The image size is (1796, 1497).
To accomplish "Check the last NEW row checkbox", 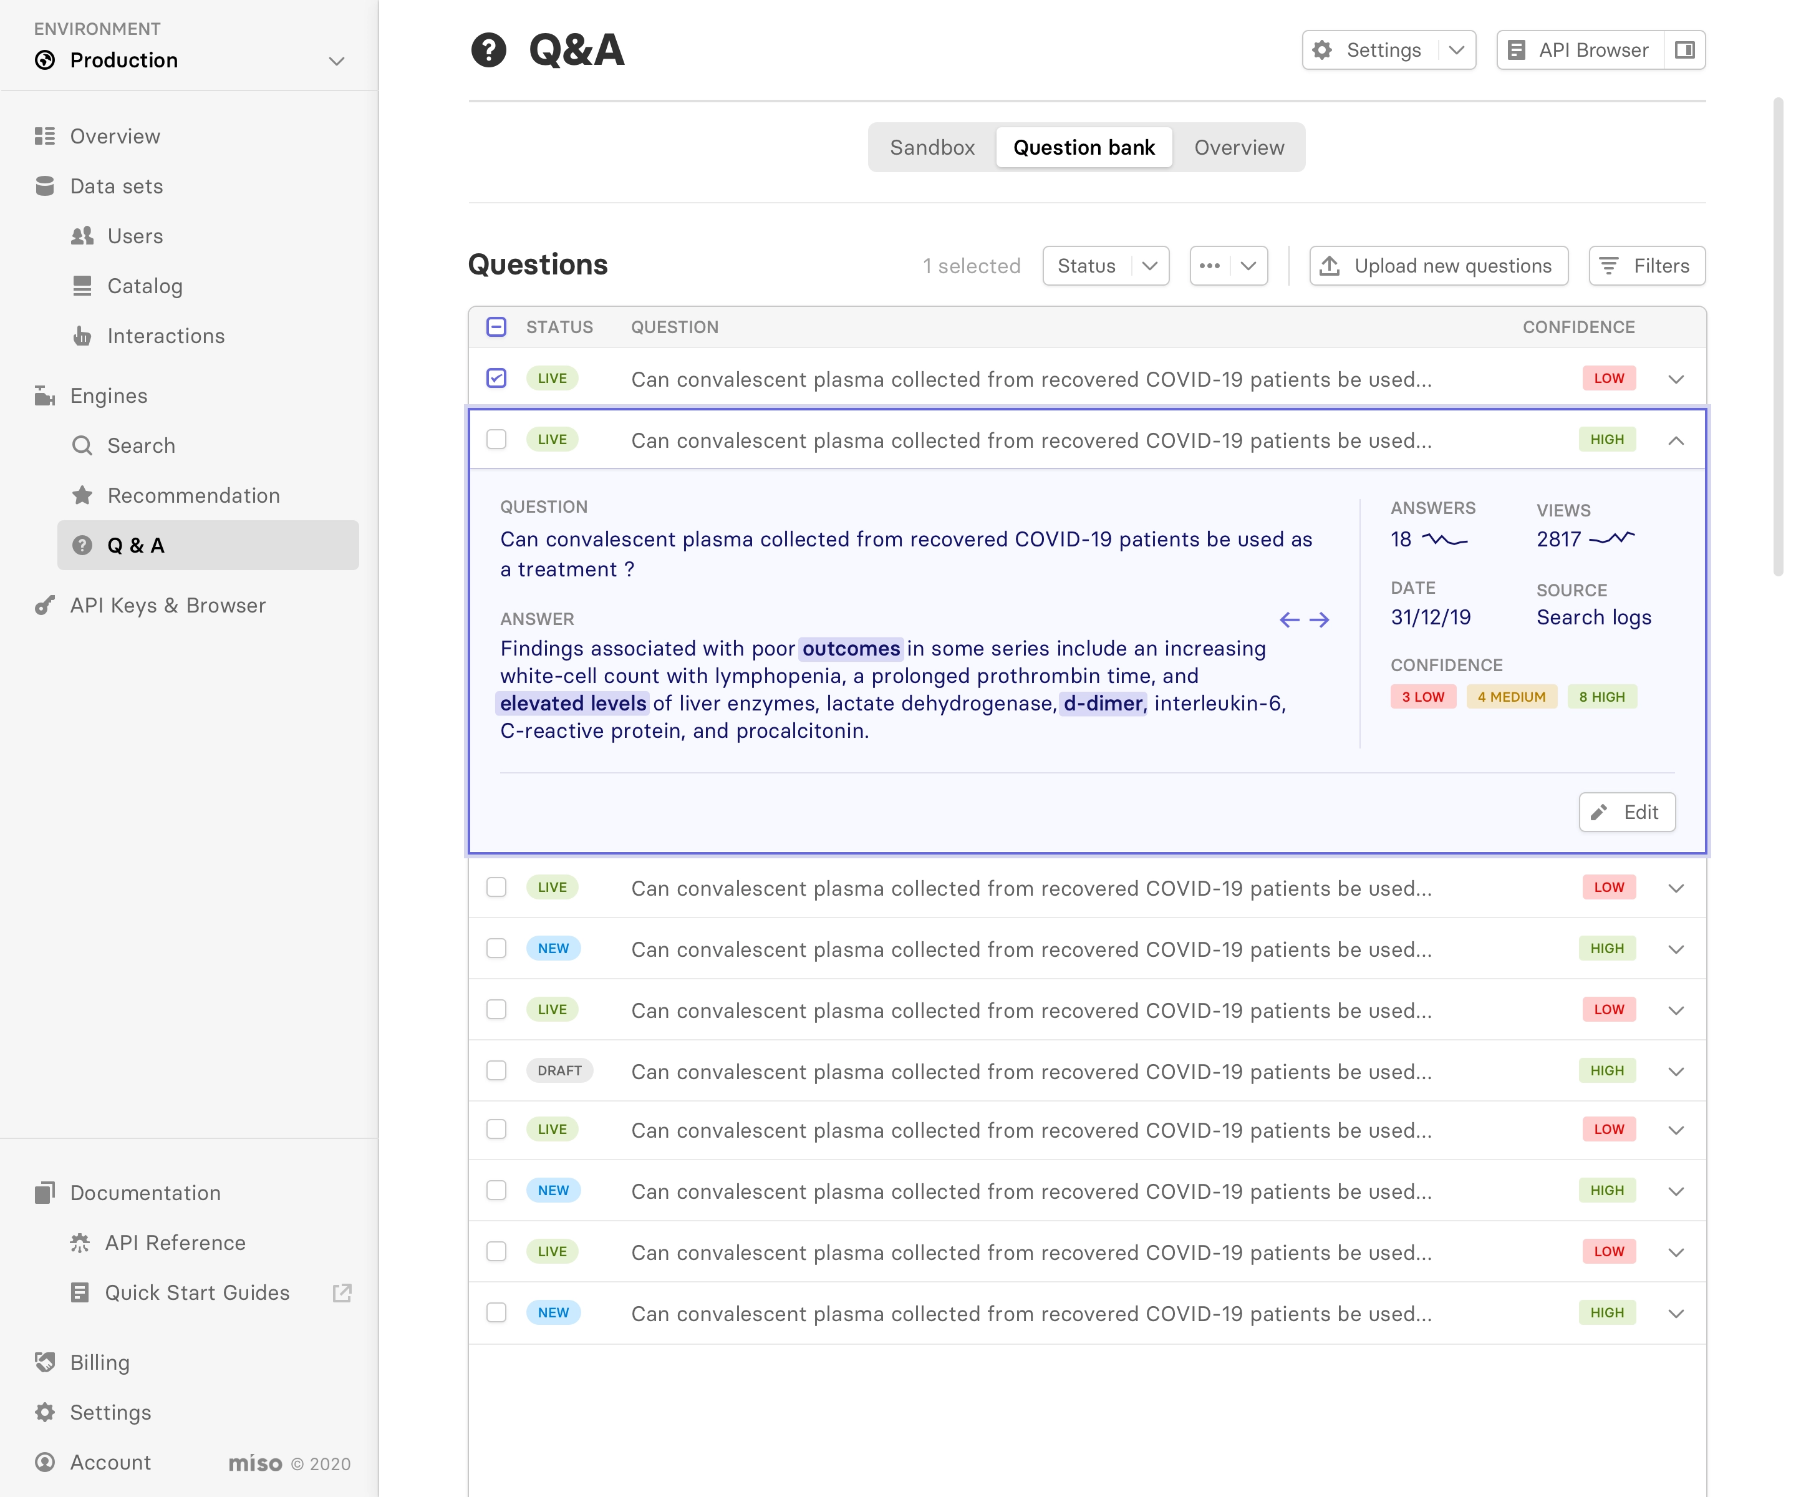I will (x=496, y=1312).
